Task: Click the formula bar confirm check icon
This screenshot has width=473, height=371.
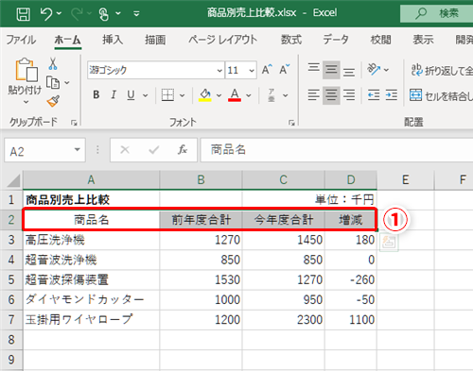Action: (x=154, y=150)
